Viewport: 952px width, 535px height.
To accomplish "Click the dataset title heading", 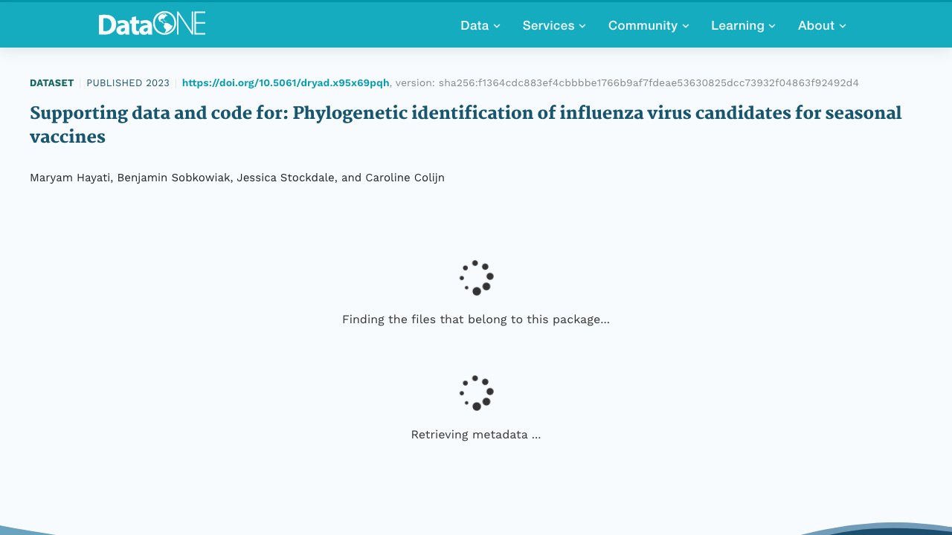I will 466,125.
